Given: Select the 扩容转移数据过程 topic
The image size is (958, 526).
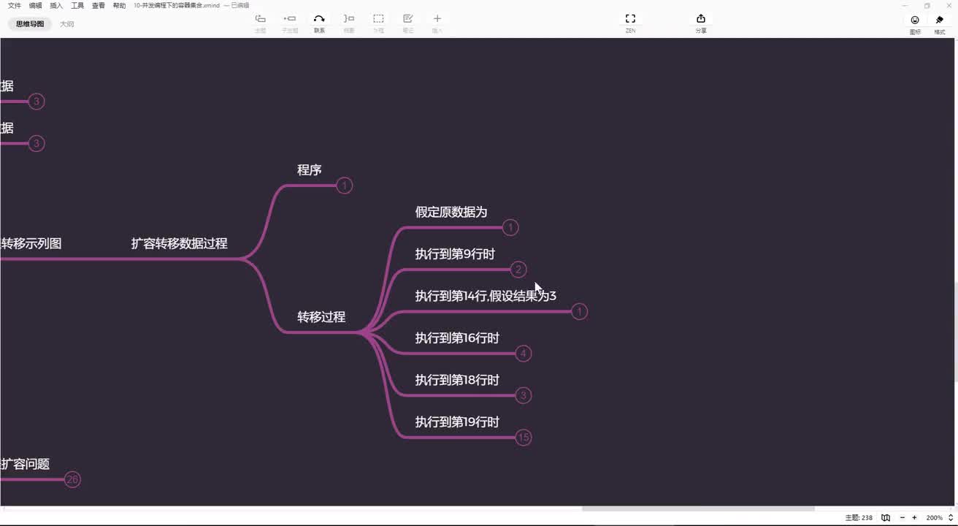Looking at the screenshot, I should click(x=179, y=243).
